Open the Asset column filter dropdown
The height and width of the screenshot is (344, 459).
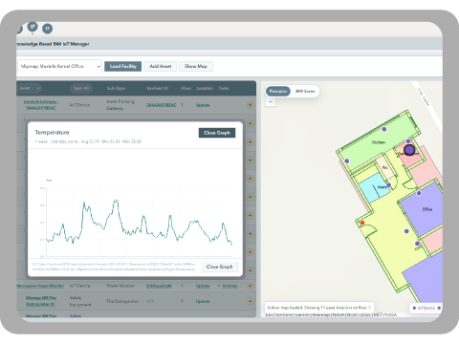click(30, 88)
